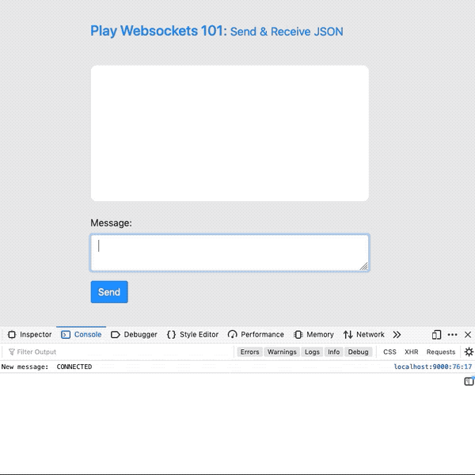
Task: Toggle the Errors filter
Action: pos(249,351)
